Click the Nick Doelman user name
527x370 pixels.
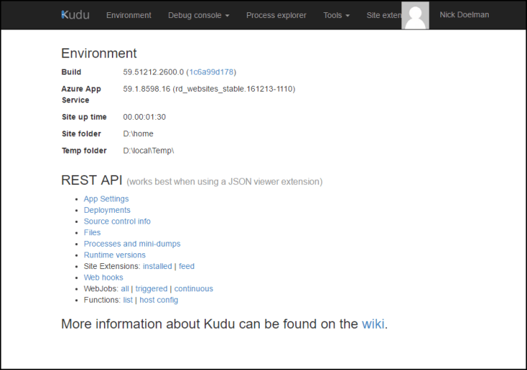tap(464, 14)
